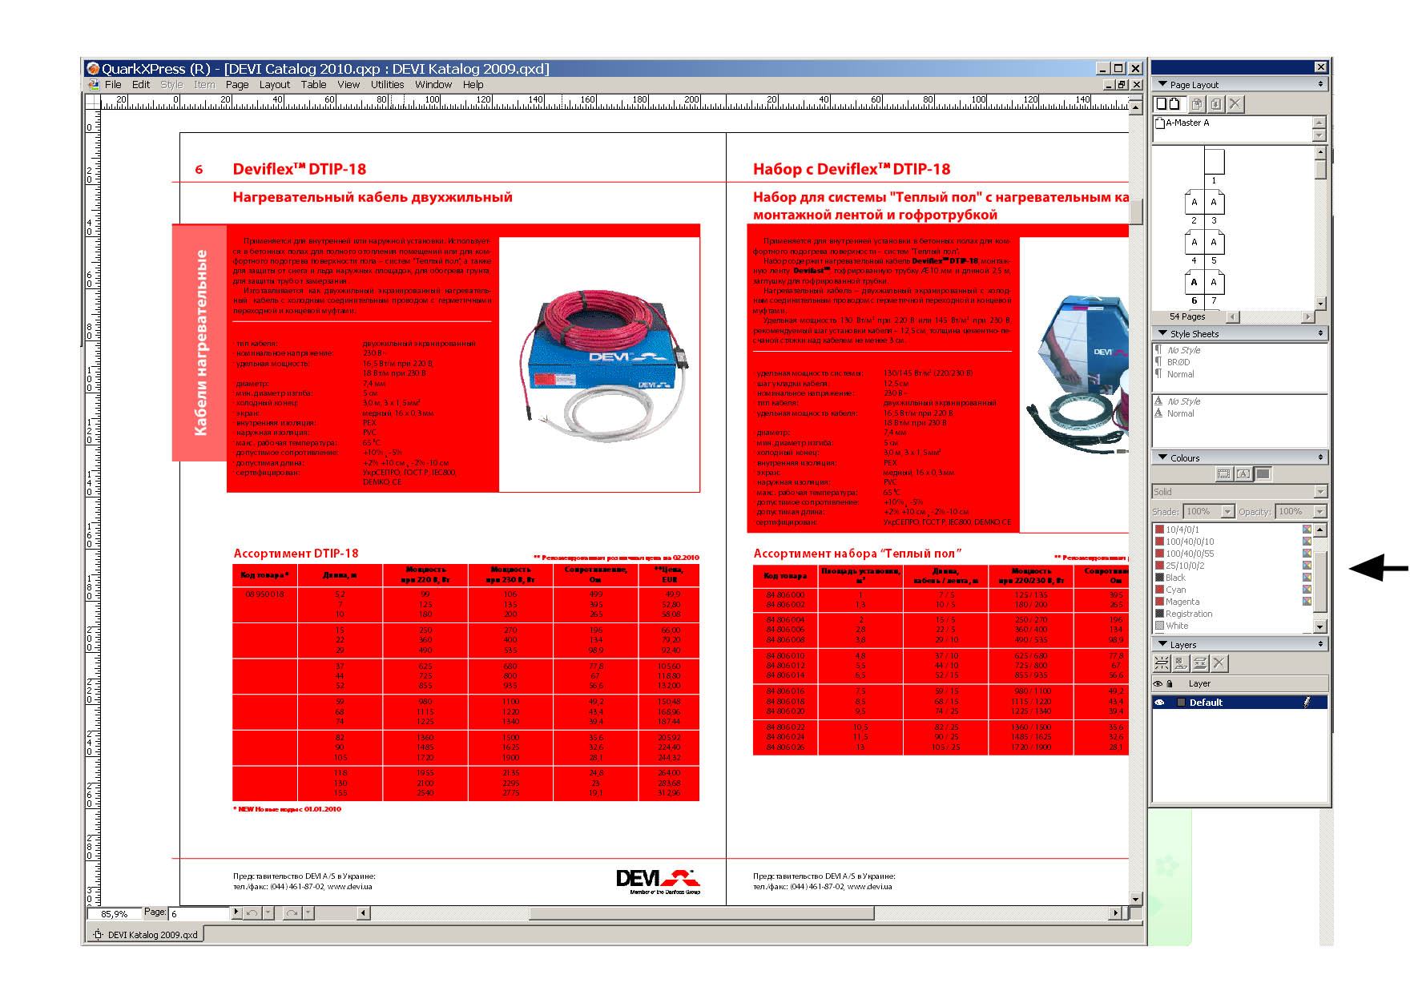
Task: Click the undo arrow icon in the bottom bar
Action: point(252,912)
